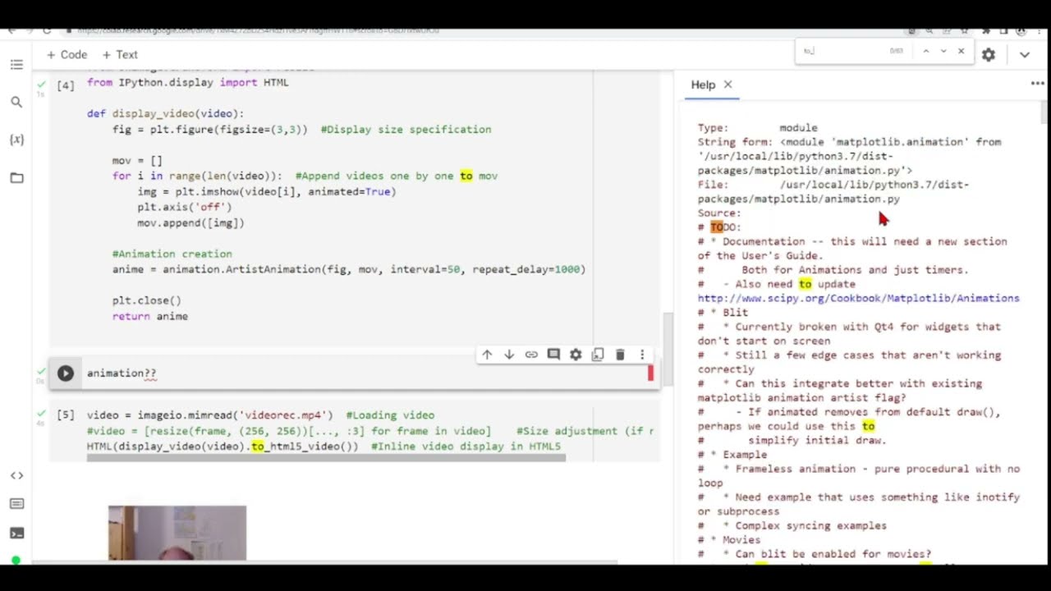Open editor settings gear in cell toolbar
Screen dimensions: 1051x591
point(576,355)
